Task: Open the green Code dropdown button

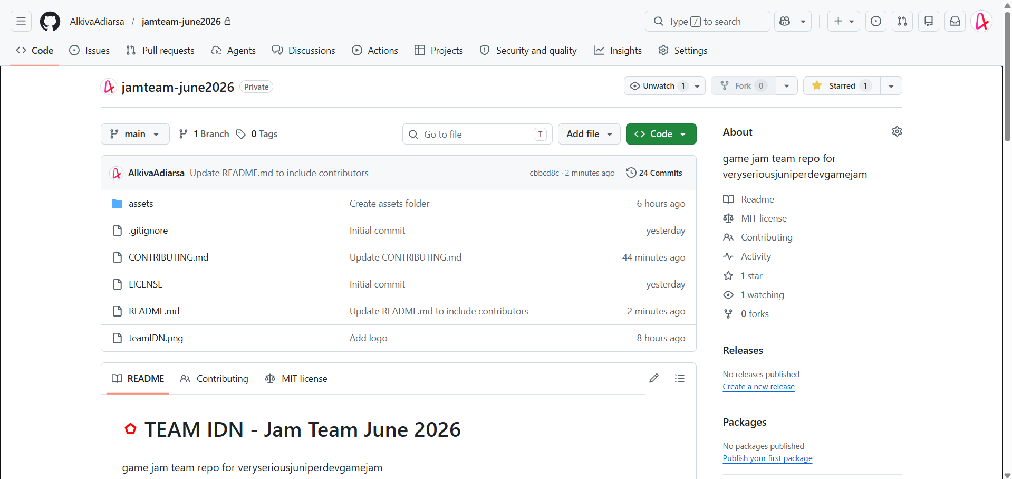Action: pyautogui.click(x=661, y=134)
